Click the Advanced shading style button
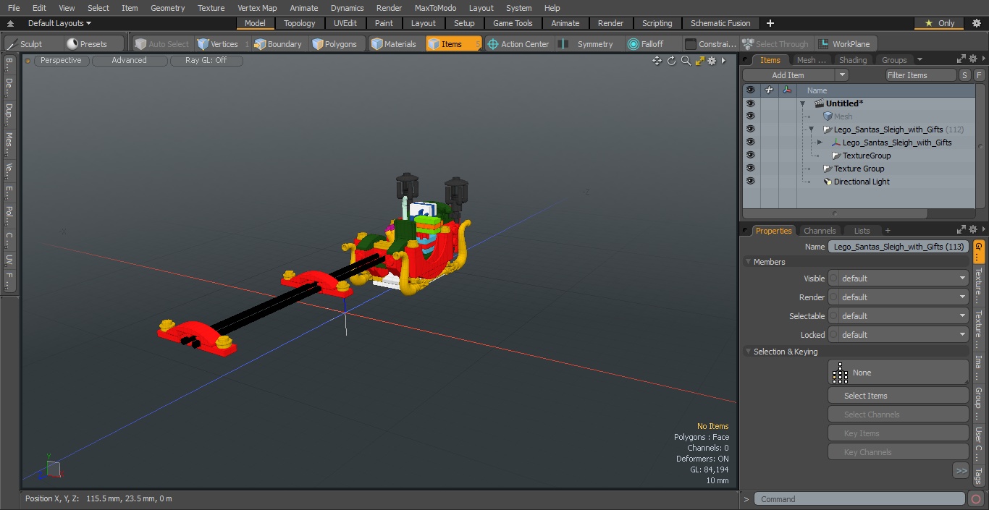 tap(129, 61)
